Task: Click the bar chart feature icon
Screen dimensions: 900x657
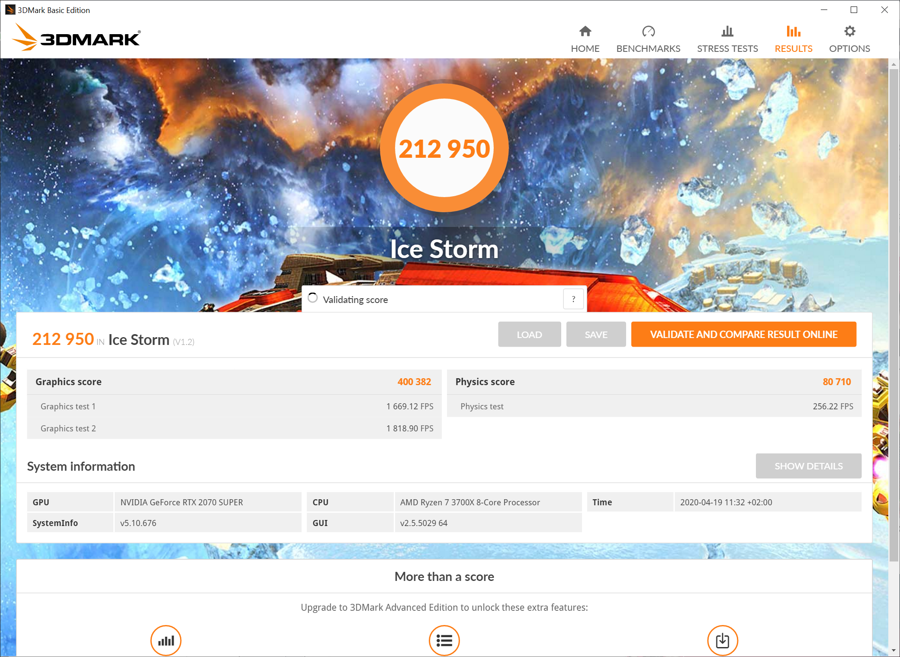Action: [x=166, y=640]
